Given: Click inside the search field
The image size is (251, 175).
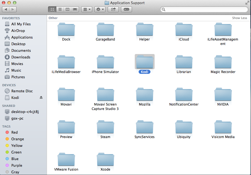Looking at the screenshot, I should (x=204, y=9).
